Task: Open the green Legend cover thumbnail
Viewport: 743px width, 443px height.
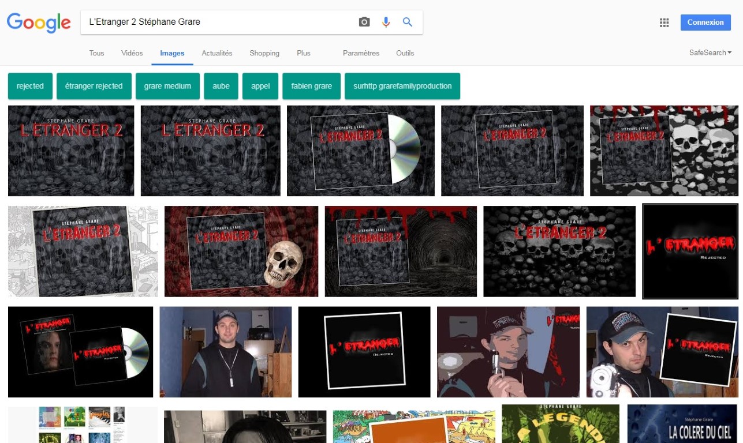Action: tap(561, 424)
